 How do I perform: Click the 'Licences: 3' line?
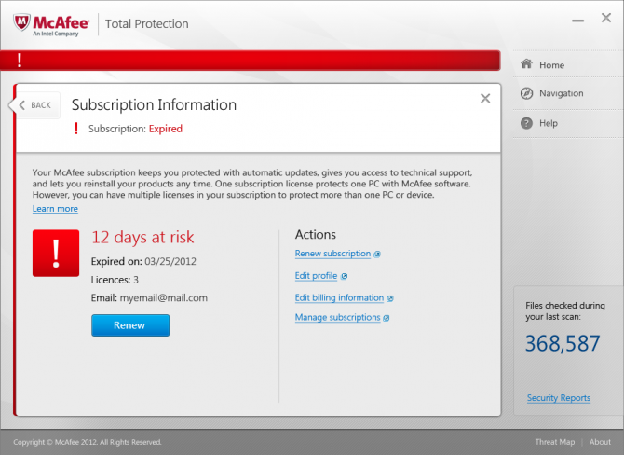point(115,280)
